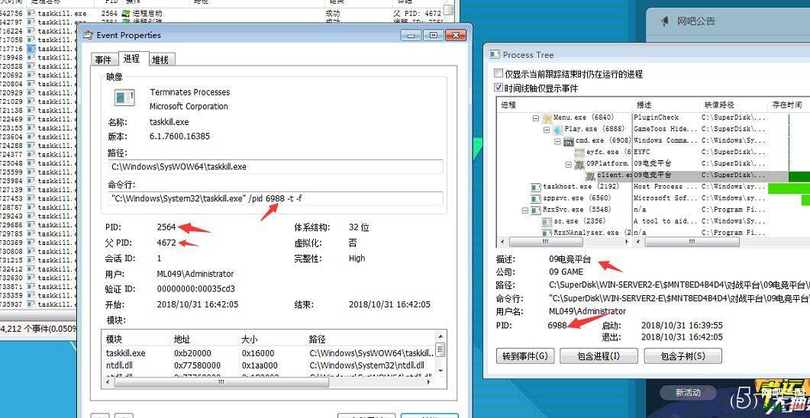This screenshot has width=810, height=418.
Task: Click the RzxSvc.exe process icon
Action: pyautogui.click(x=536, y=210)
